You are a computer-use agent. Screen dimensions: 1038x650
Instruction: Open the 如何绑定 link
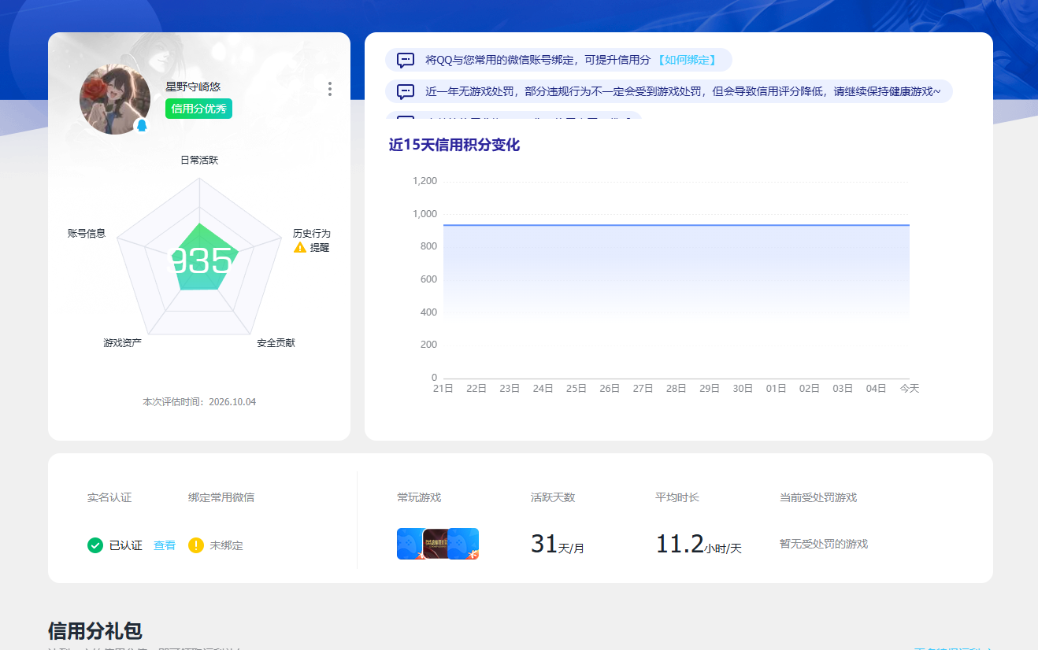point(686,60)
